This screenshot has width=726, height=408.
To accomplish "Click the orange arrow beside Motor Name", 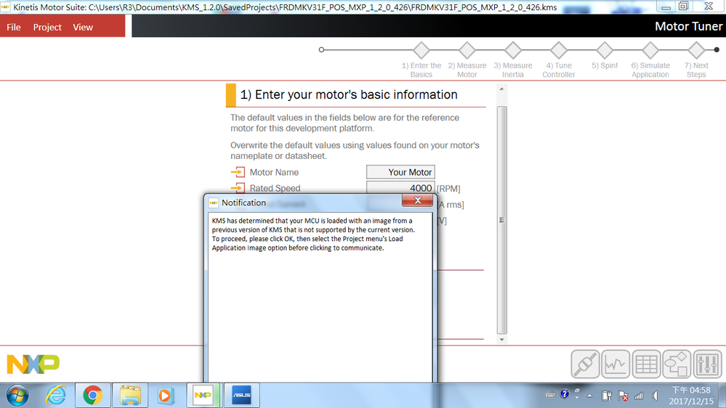I will 238,172.
